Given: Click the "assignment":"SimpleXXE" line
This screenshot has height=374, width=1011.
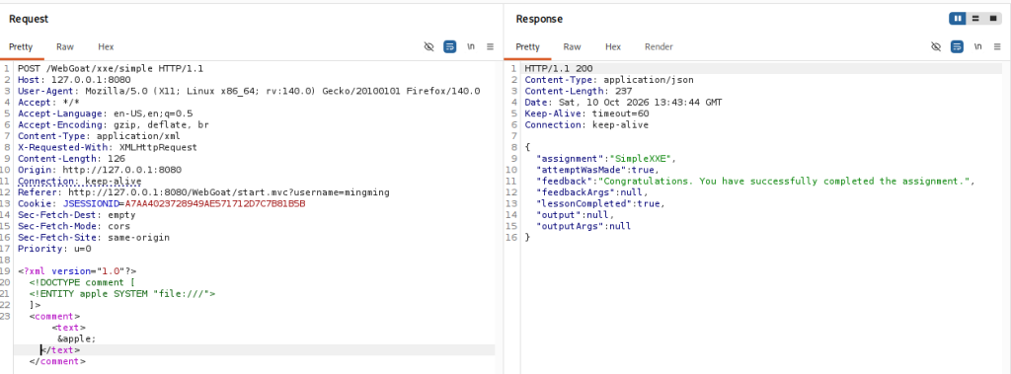Looking at the screenshot, I should coord(607,159).
